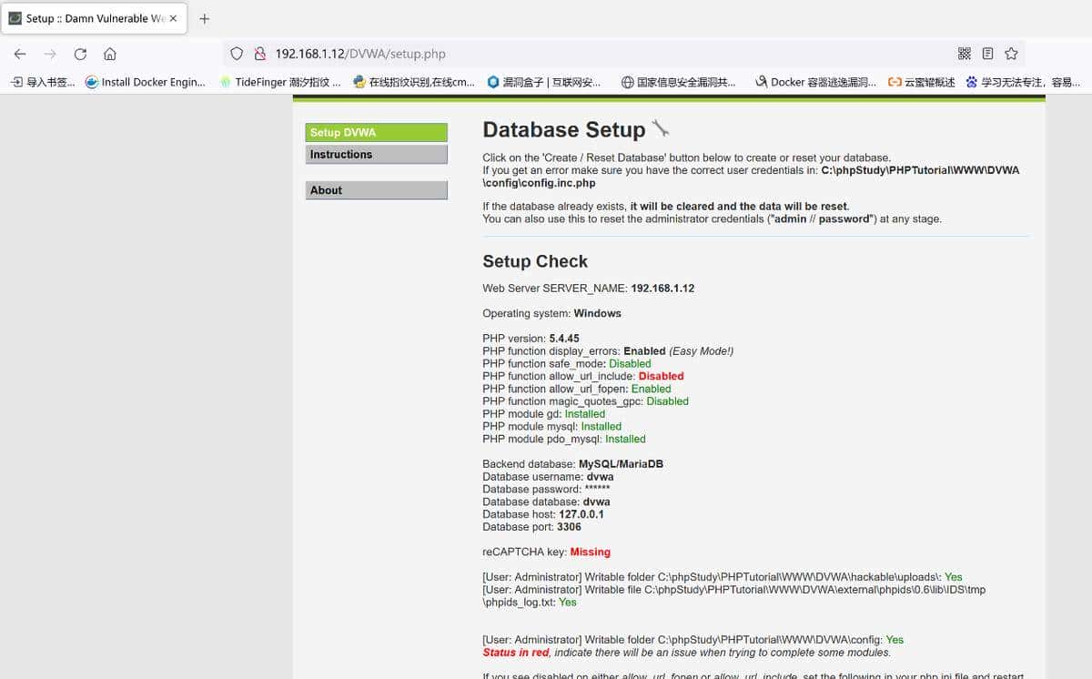Open the 漏洞盒子 bookmark
This screenshot has width=1092, height=679.
pyautogui.click(x=544, y=82)
